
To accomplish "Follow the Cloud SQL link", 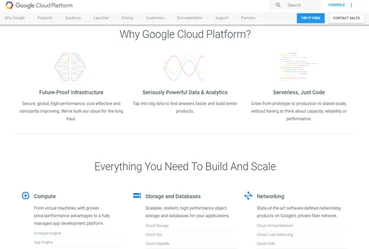I will coord(154,235).
